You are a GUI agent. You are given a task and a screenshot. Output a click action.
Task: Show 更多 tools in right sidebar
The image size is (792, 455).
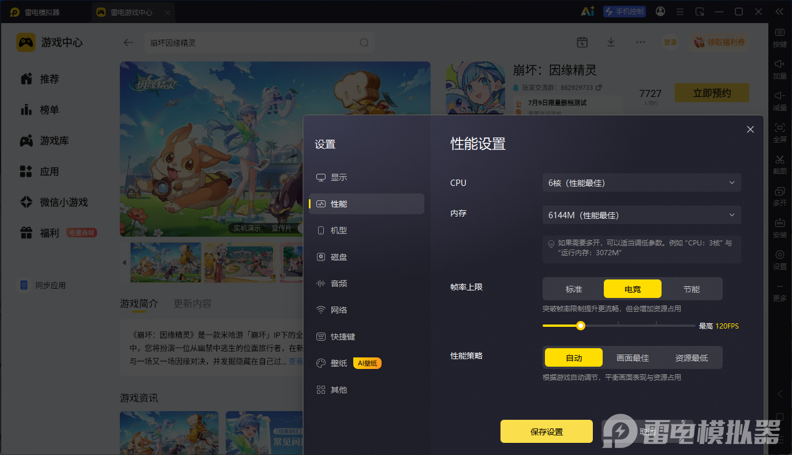pyautogui.click(x=779, y=293)
